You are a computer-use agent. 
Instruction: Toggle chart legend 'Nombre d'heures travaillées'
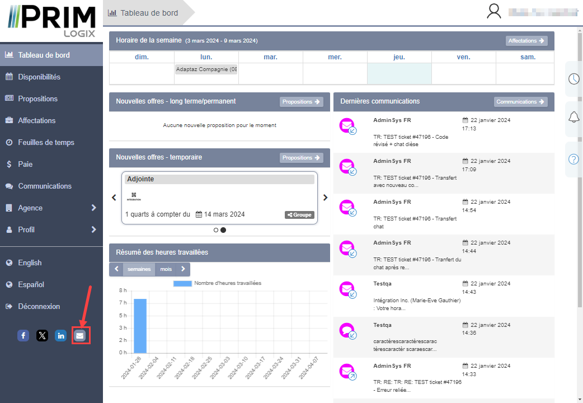(217, 283)
